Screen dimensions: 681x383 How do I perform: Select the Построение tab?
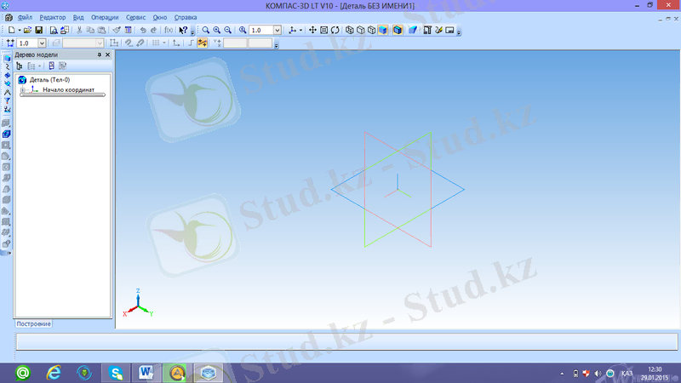click(x=34, y=323)
